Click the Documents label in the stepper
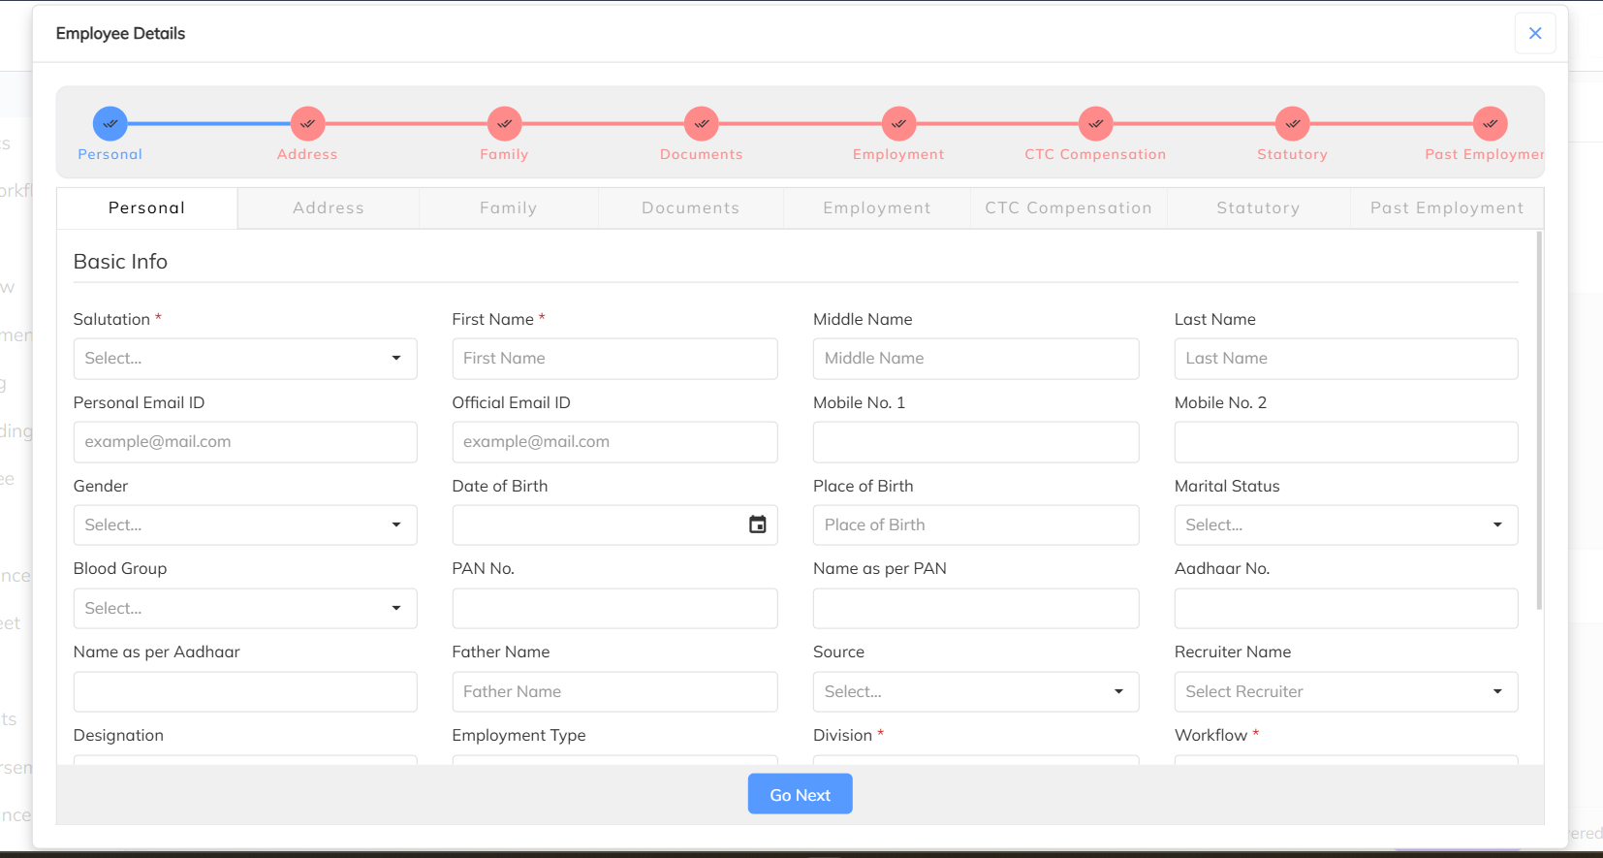Image resolution: width=1603 pixels, height=858 pixels. (702, 154)
